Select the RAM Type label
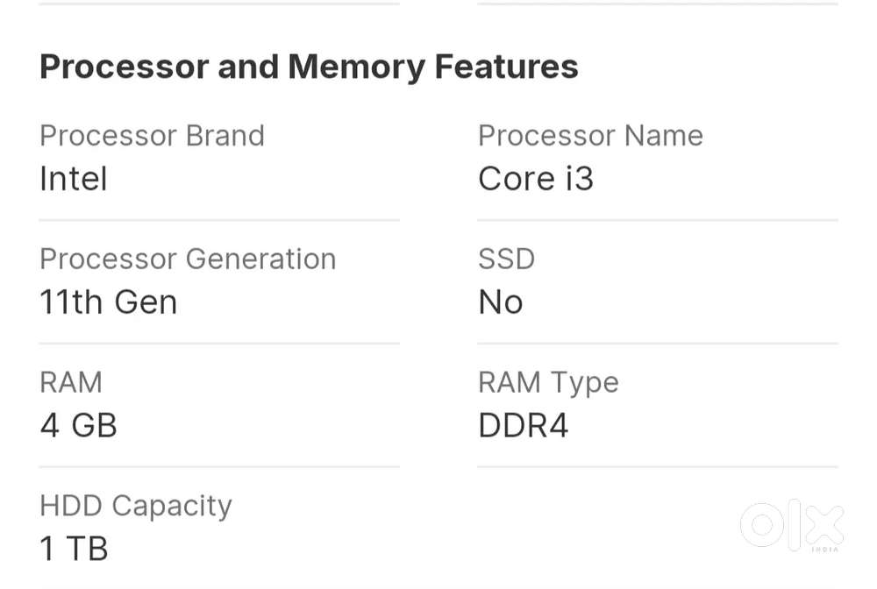Screen dimensions: 877x589 coord(548,383)
